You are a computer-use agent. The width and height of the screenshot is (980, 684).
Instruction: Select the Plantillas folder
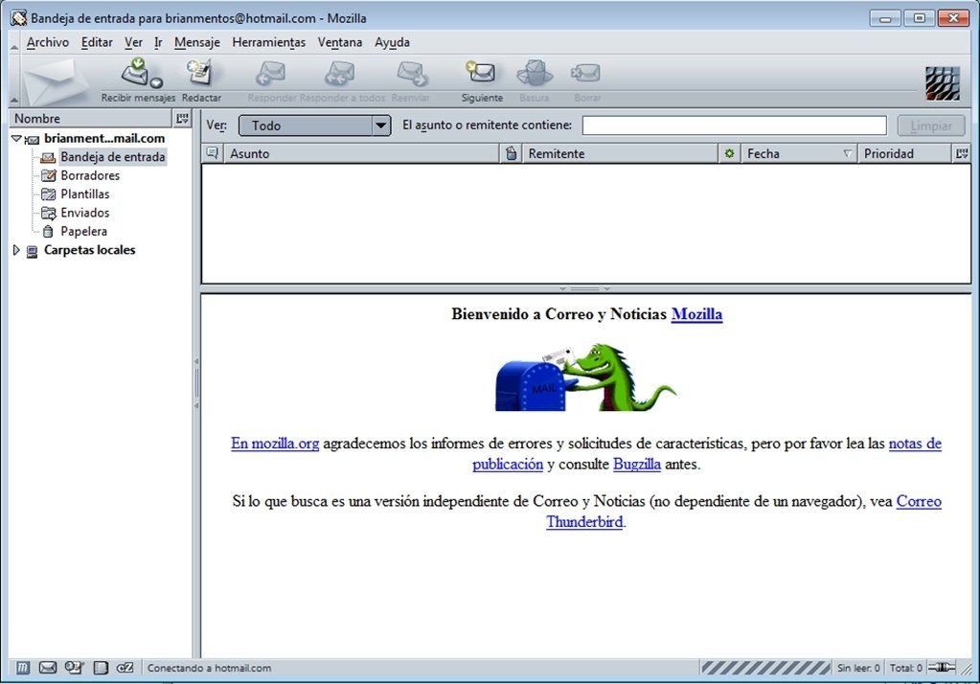(x=85, y=194)
